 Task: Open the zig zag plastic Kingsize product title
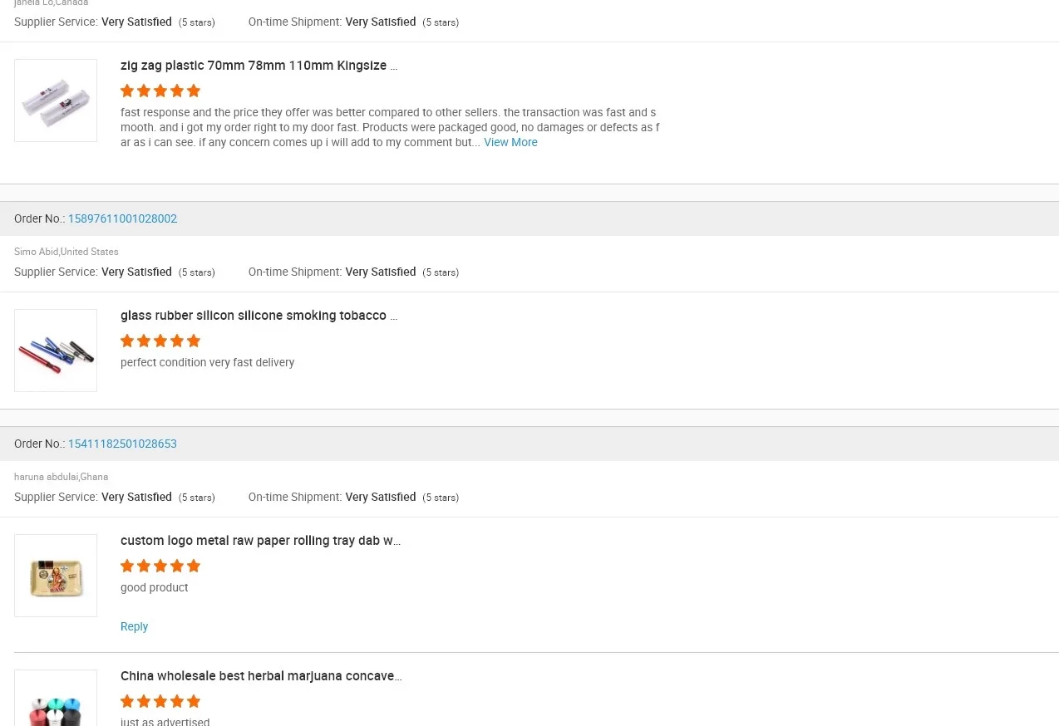tap(259, 66)
